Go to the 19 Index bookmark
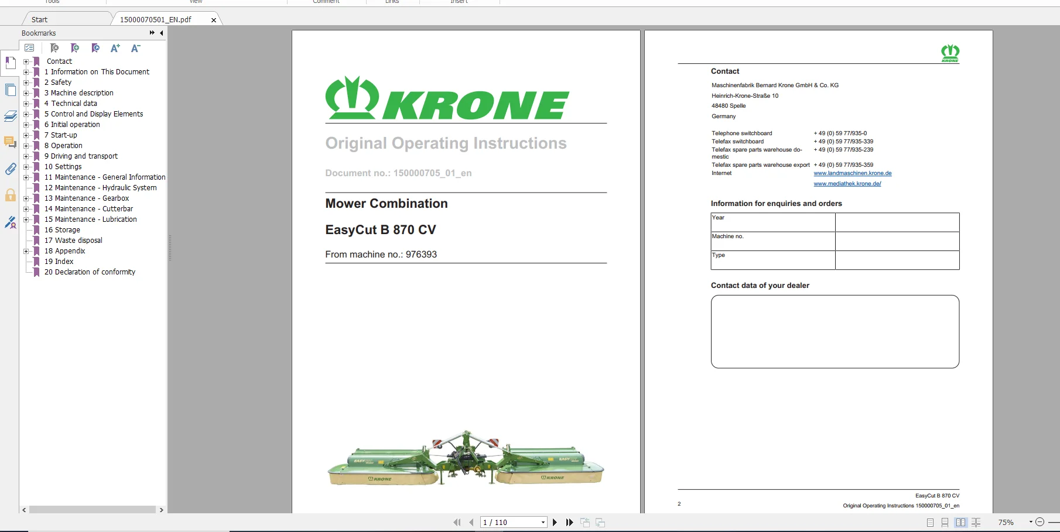The image size is (1060, 532). [59, 262]
